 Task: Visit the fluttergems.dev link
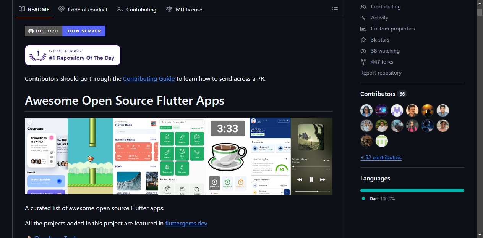point(186,224)
